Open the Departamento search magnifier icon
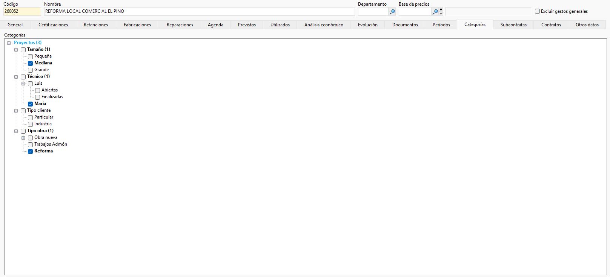The width and height of the screenshot is (610, 277). 392,12
